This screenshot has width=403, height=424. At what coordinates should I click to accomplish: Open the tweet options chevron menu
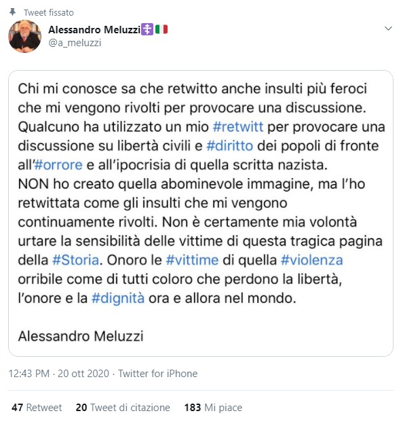pos(388,29)
